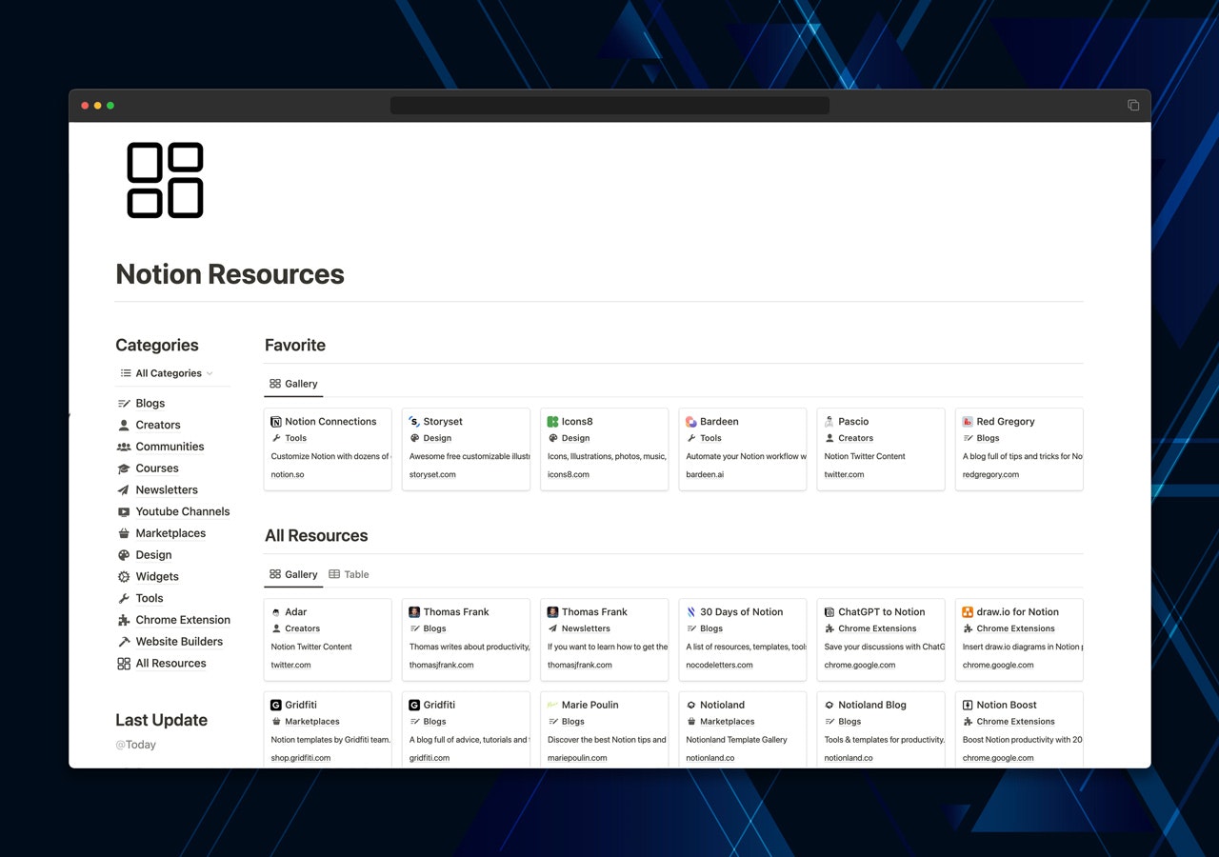Open the Gridfiti Marketplaces card

tap(328, 729)
